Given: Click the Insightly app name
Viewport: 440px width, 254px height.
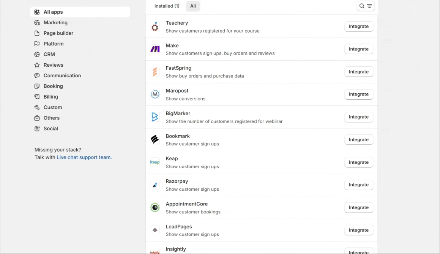Looking at the screenshot, I should [176, 249].
